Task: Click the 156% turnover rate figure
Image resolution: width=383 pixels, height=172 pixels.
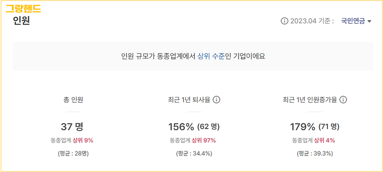Action: [181, 127]
